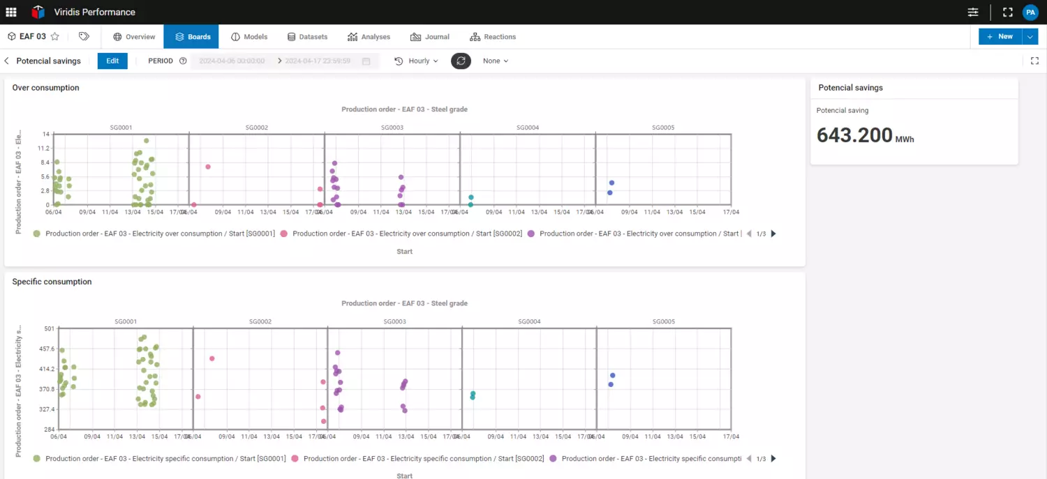
Task: Expand the board panel fullscreen icon
Action: tap(1034, 61)
